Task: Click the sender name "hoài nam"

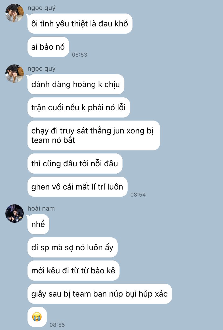Action: point(41,208)
